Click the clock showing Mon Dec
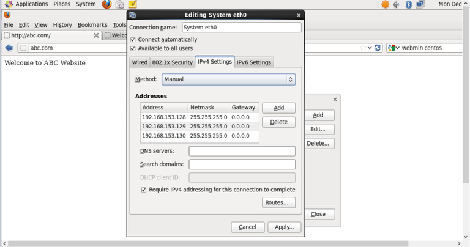This screenshot has width=470, height=247. click(x=450, y=4)
